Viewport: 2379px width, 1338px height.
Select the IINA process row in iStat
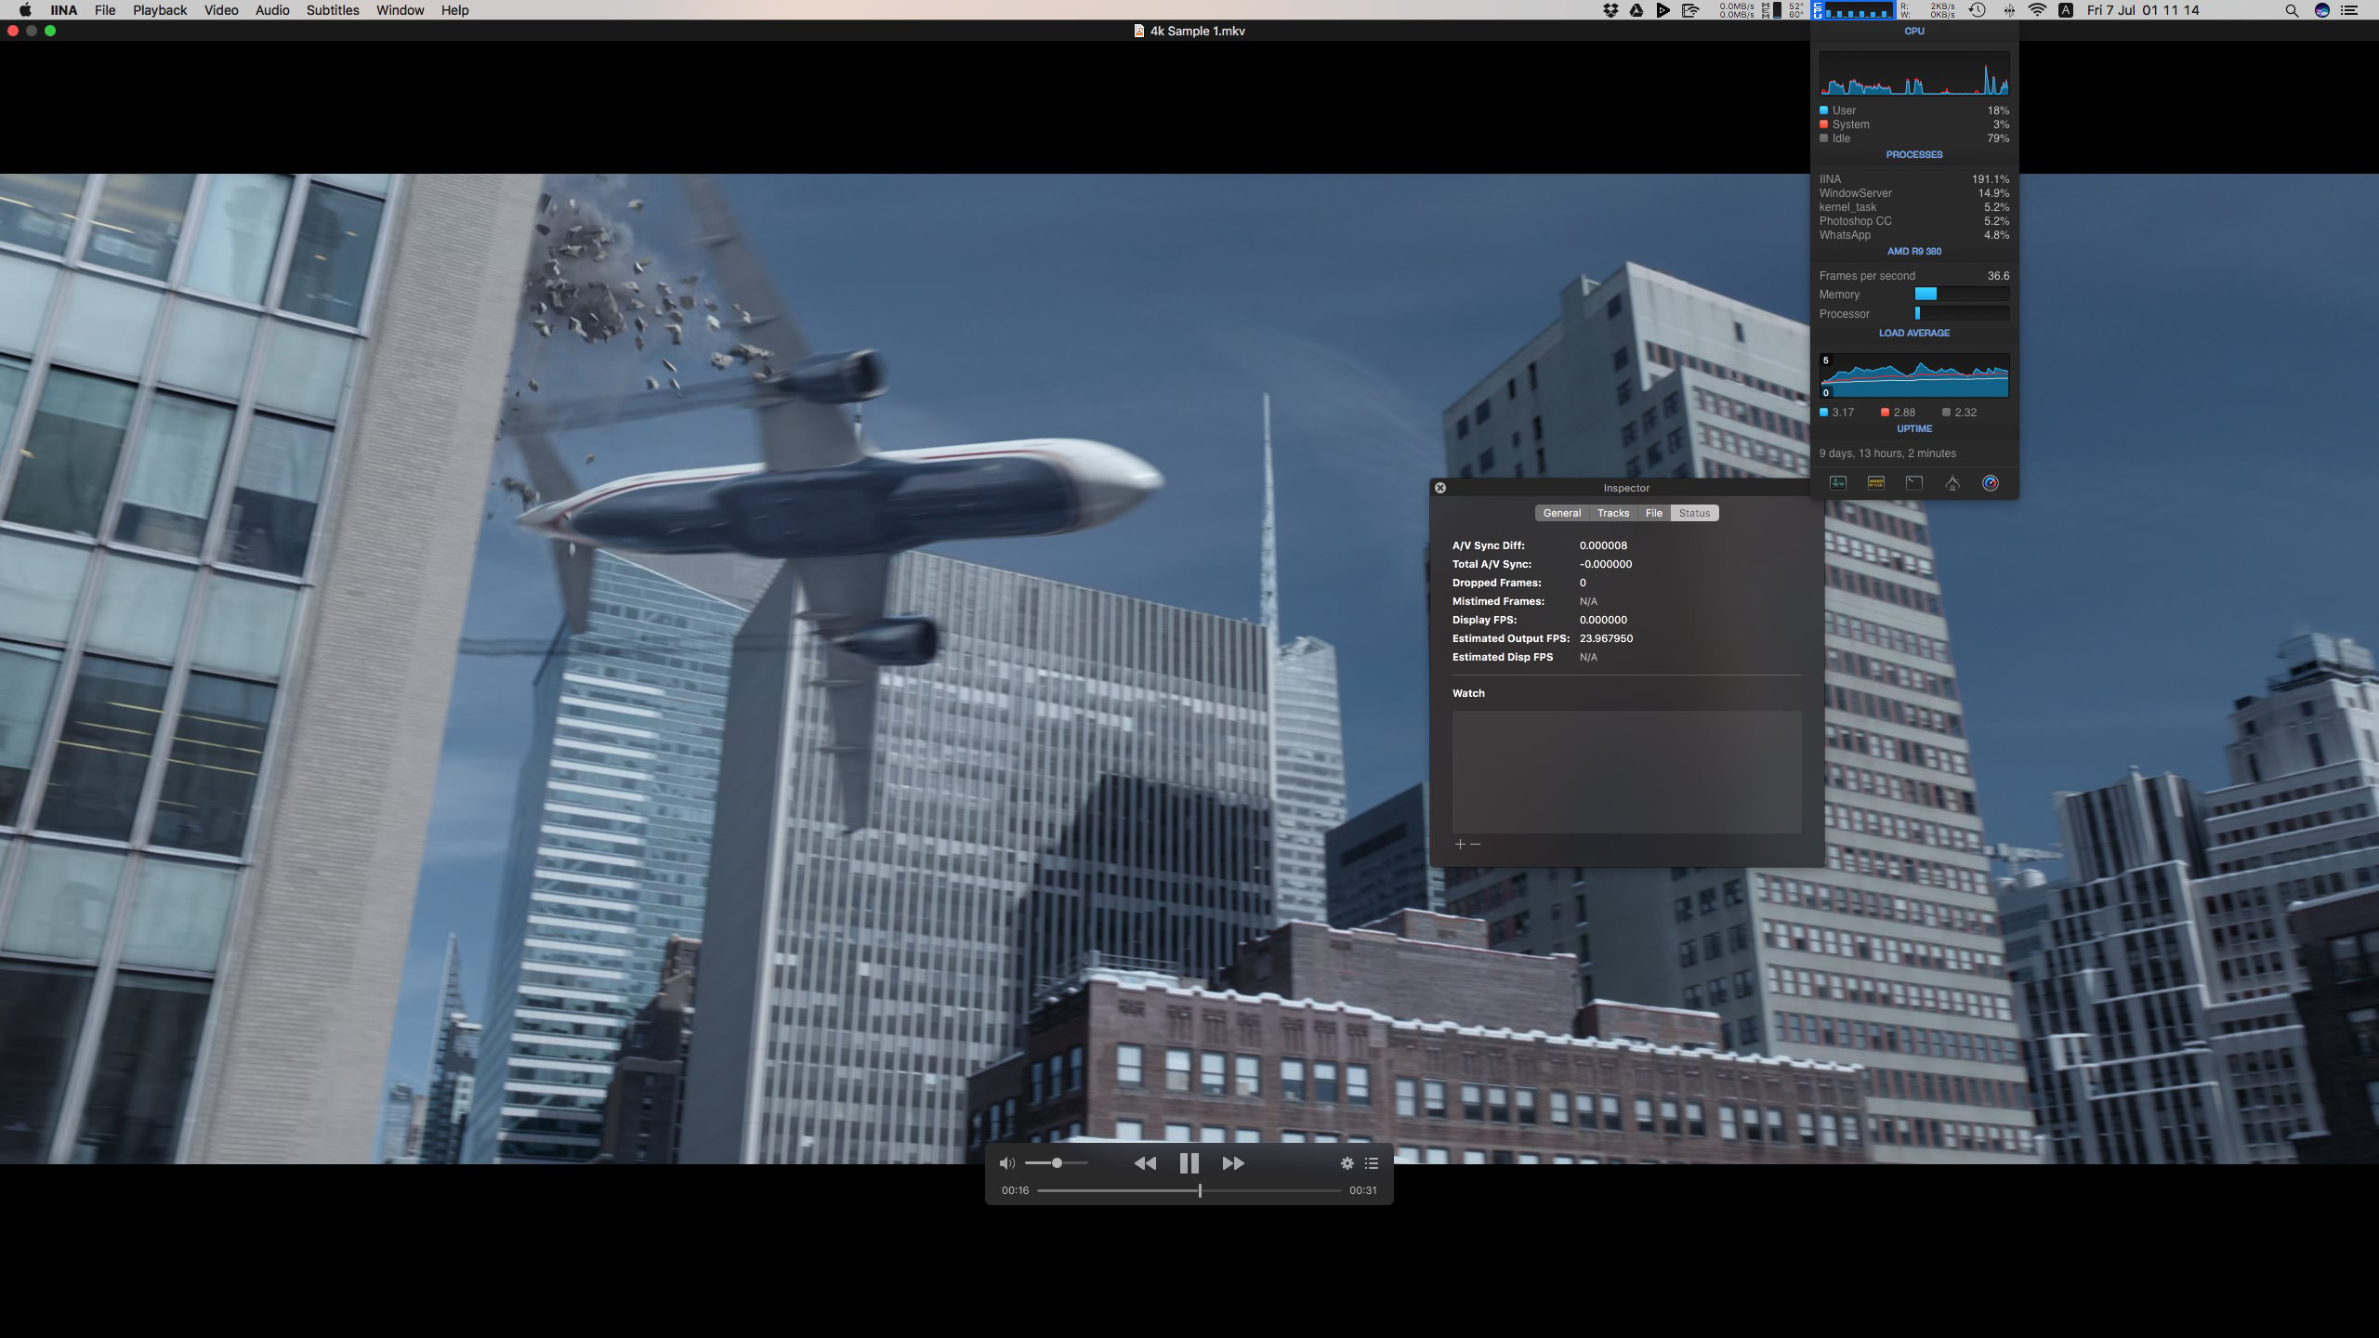tap(1914, 179)
